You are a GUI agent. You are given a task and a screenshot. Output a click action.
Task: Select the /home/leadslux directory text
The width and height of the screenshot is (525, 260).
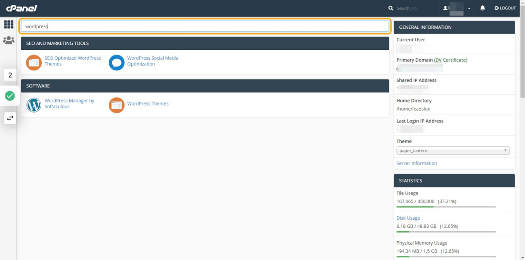[413, 109]
